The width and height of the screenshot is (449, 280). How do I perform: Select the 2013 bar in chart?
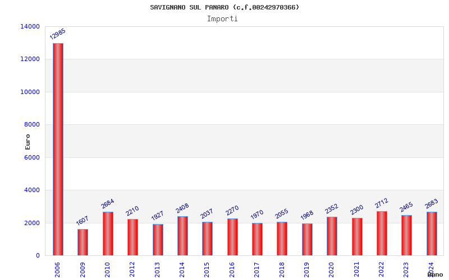158,240
